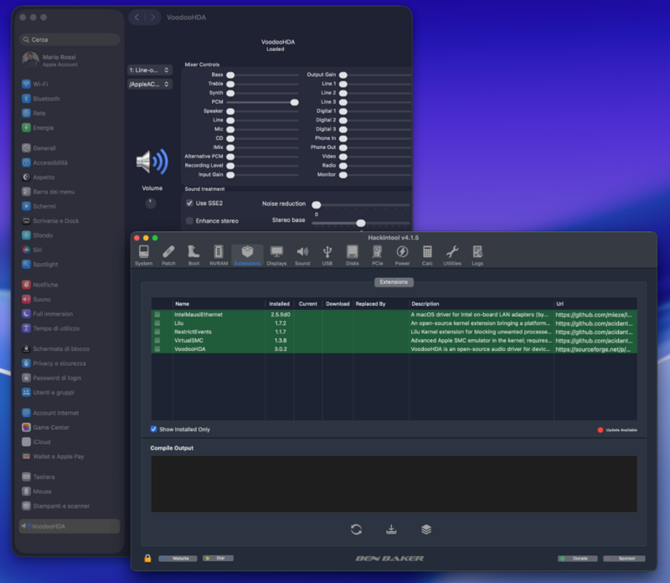The image size is (670, 583).
Task: Click the refresh extensions icon
Action: coord(357,529)
